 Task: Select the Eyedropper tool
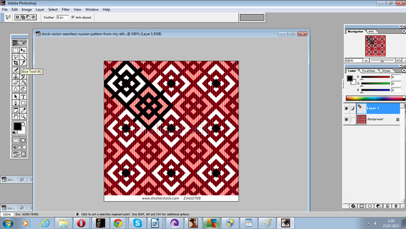pos(23,110)
